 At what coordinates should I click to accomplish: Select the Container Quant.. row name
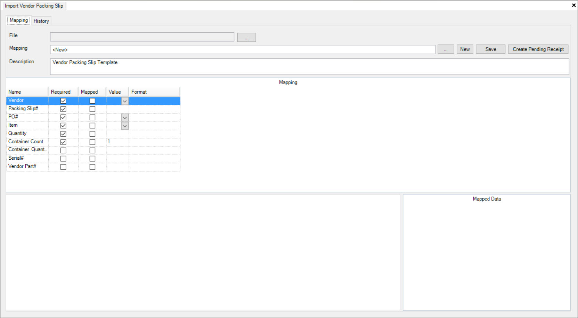pos(27,150)
